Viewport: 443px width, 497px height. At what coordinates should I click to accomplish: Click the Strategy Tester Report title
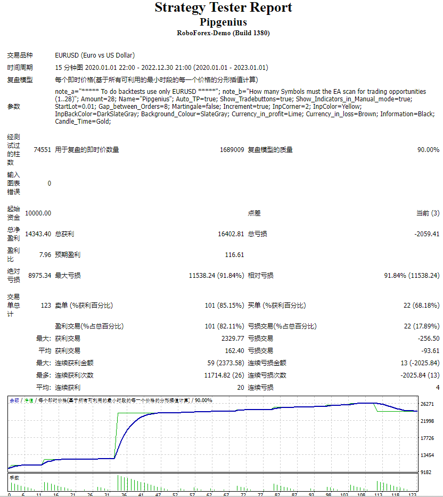222,7
